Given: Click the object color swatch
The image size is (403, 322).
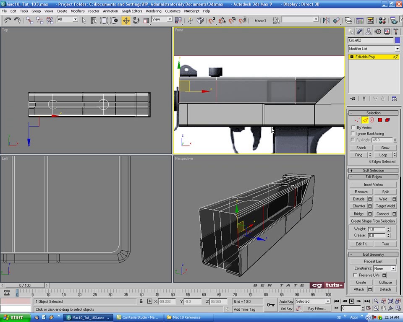Looking at the screenshot, I should point(398,40).
